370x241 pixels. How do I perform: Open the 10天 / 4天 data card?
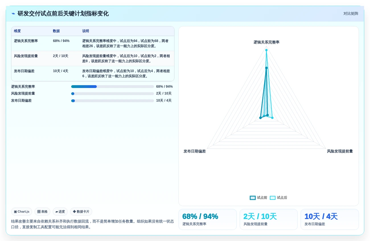coord(330,219)
